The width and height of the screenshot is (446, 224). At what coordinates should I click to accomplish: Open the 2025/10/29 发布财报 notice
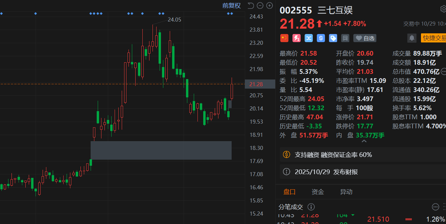(326, 172)
